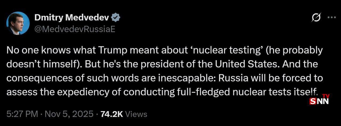Click the word Russia in the third line
Image resolution: width=341 pixels, height=126 pixels.
point(235,78)
